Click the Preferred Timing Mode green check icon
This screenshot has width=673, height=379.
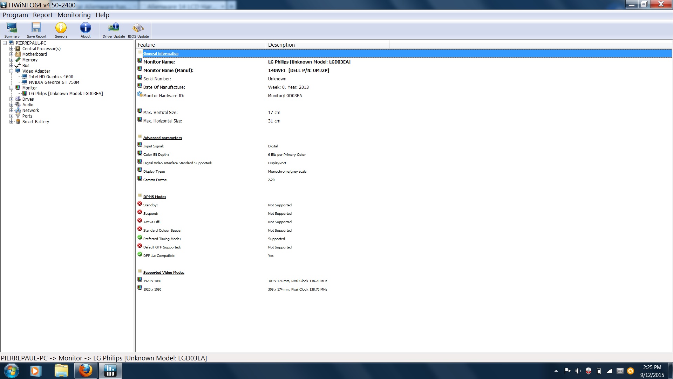140,238
